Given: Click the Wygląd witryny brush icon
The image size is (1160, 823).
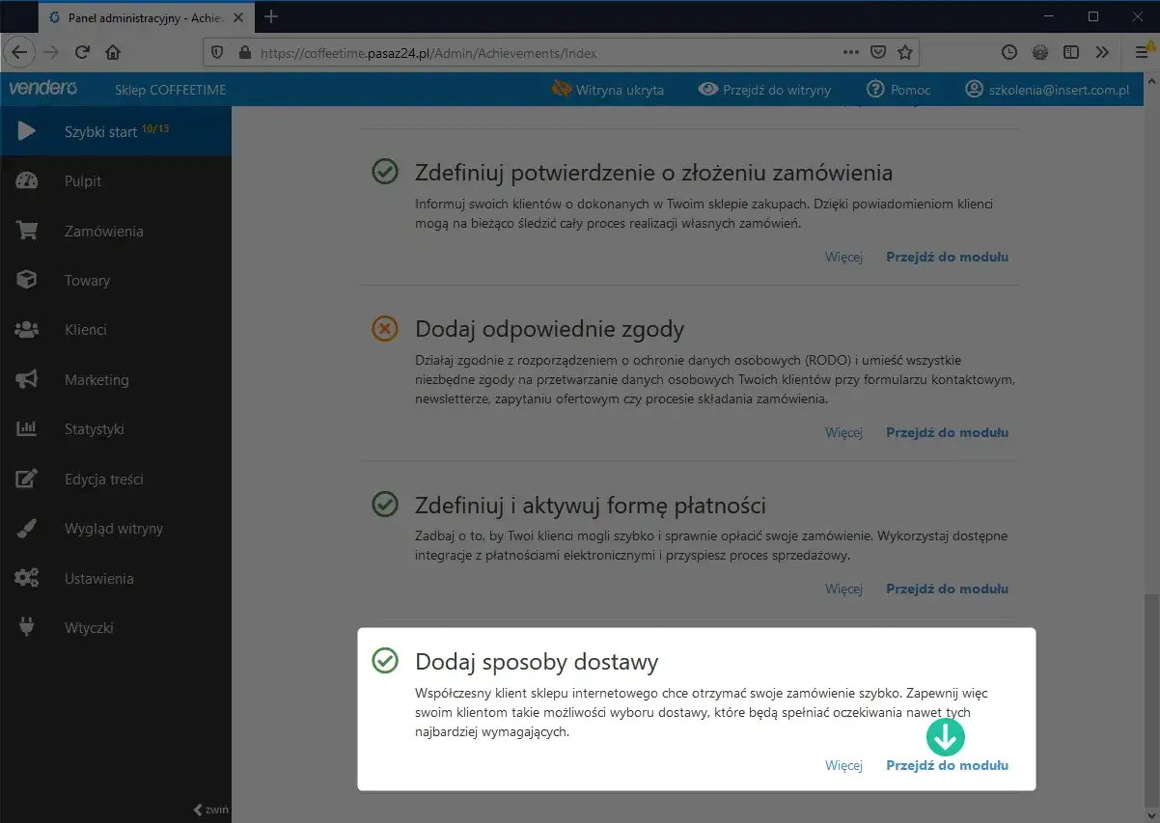Looking at the screenshot, I should 27,528.
